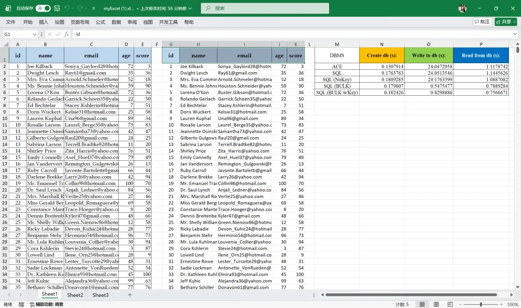The image size is (521, 308).
Task: Select column M header
Action: coord(337,44)
